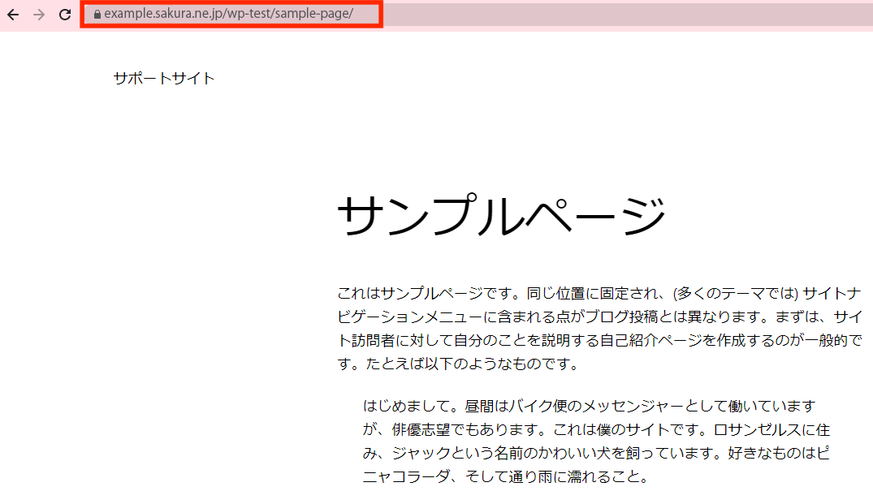Open the サポートサイト site title link
Screen dimensions: 873x504
pos(162,79)
